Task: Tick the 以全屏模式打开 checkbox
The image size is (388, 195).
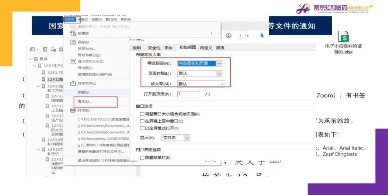Action: pyautogui.click(x=142, y=128)
